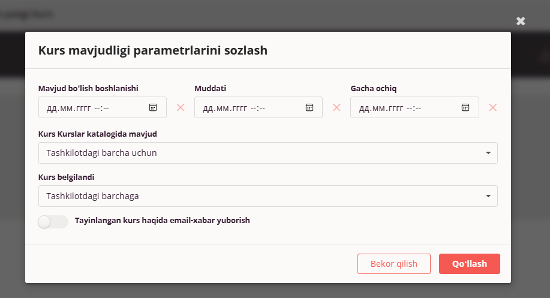This screenshot has width=550, height=298.
Task: Expand Kurs belgilandi dropdown
Action: [x=268, y=196]
